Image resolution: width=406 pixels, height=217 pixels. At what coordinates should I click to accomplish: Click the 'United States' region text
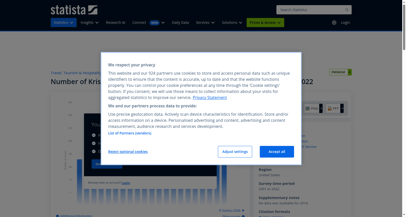[x=269, y=175]
